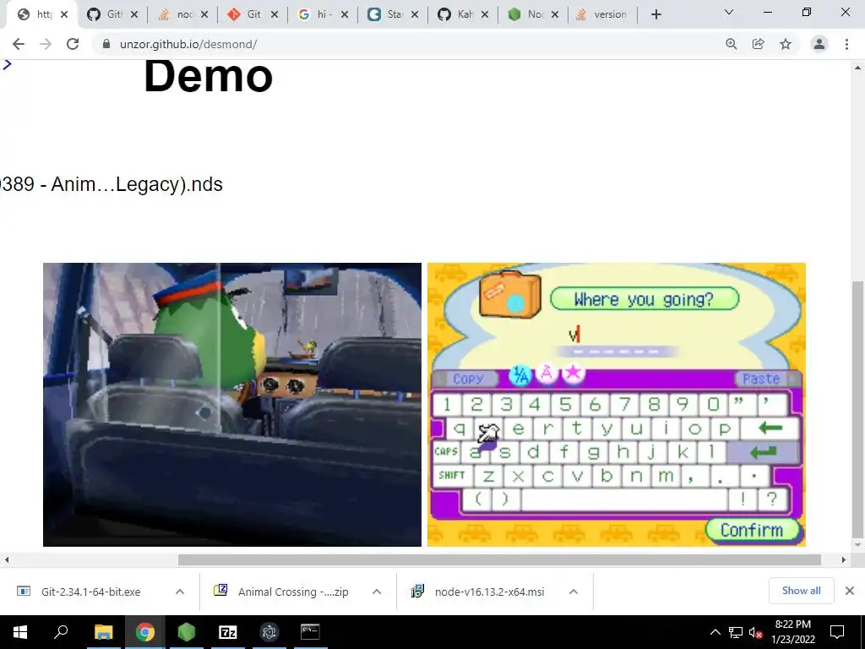The image size is (865, 649).
Task: Open the Chrome three-dot menu
Action: pos(846,44)
